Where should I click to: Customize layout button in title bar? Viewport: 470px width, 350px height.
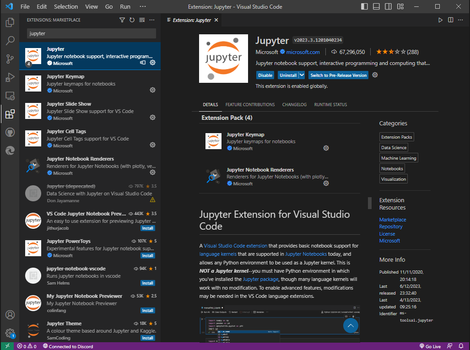pos(400,6)
